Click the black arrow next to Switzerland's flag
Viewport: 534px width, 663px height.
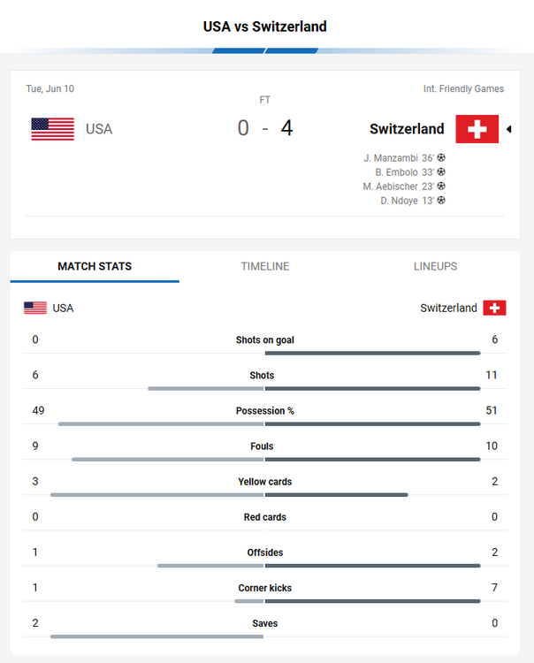pos(509,129)
